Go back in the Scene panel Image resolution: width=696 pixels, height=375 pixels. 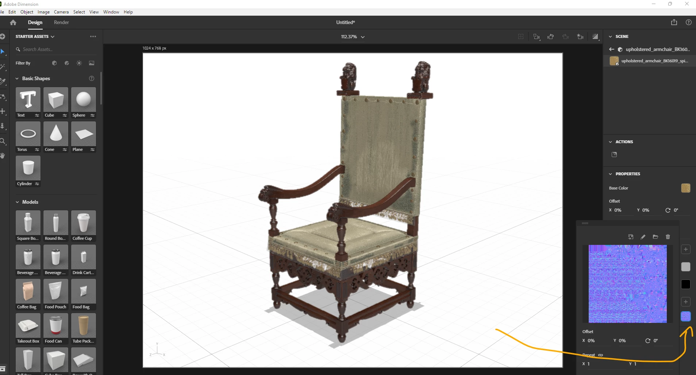point(612,49)
